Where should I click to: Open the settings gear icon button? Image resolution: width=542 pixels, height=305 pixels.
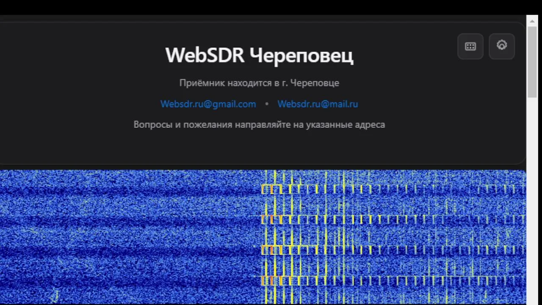click(x=502, y=46)
